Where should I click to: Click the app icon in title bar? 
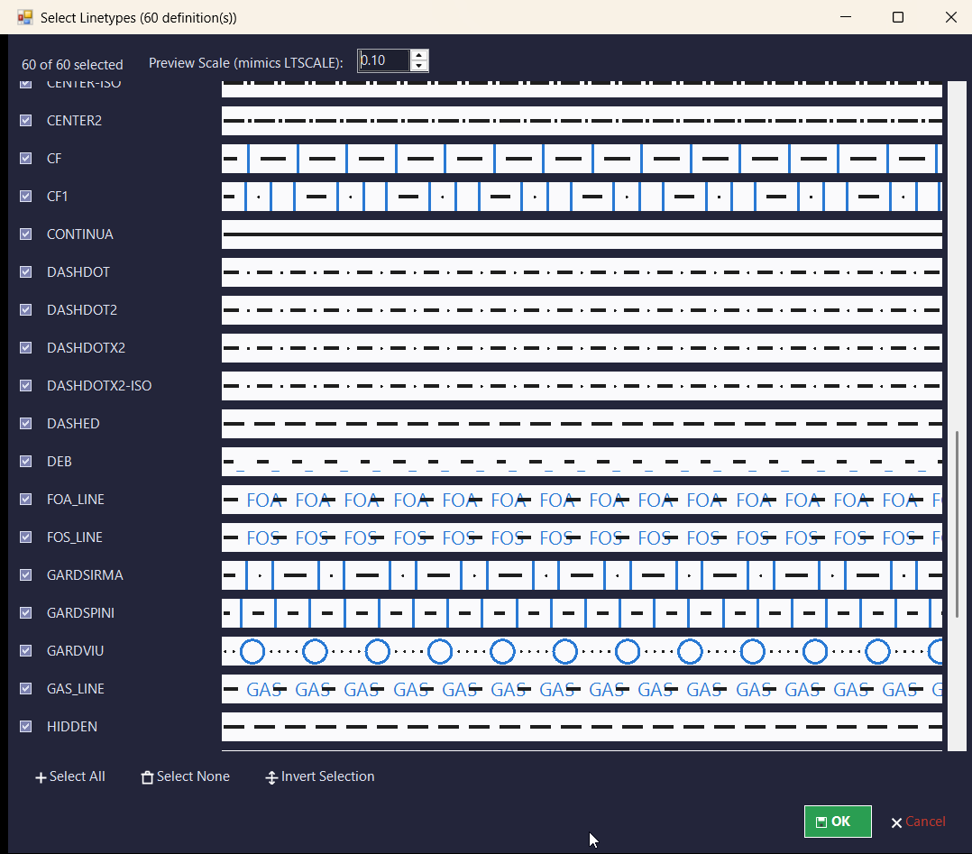pyautogui.click(x=25, y=17)
